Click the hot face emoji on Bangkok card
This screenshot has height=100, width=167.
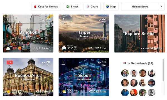point(19,48)
